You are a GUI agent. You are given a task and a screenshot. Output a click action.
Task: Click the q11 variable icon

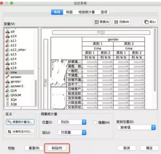point(7,41)
